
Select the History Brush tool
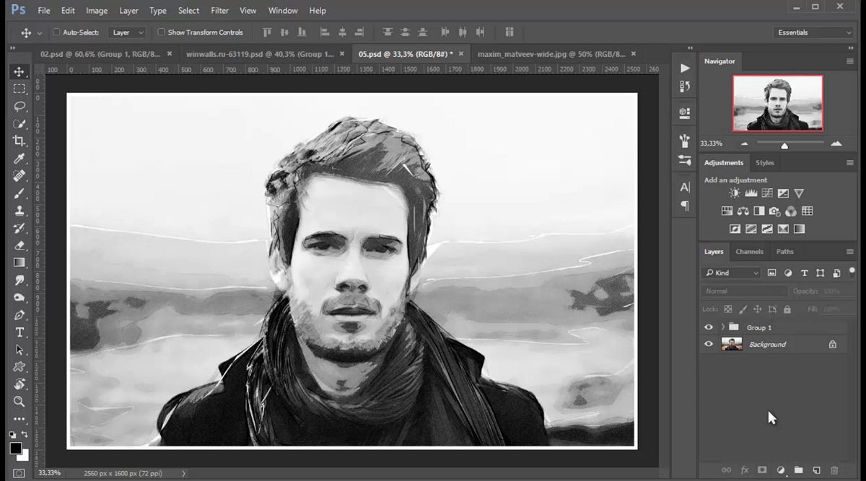point(19,228)
